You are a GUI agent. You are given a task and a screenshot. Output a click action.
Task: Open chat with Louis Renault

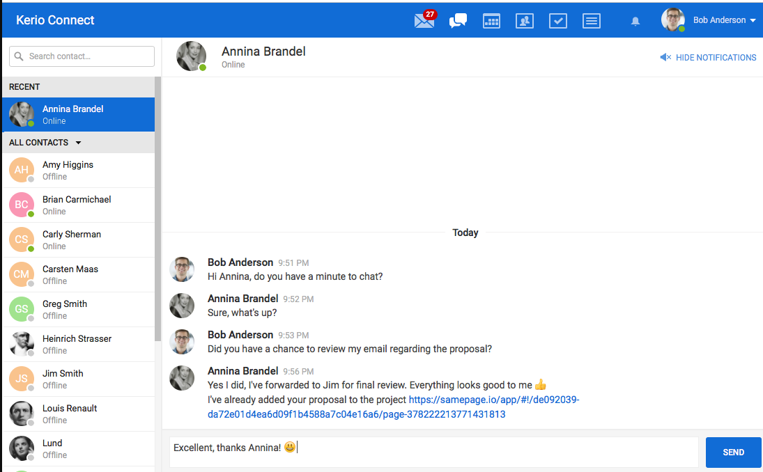(78, 414)
